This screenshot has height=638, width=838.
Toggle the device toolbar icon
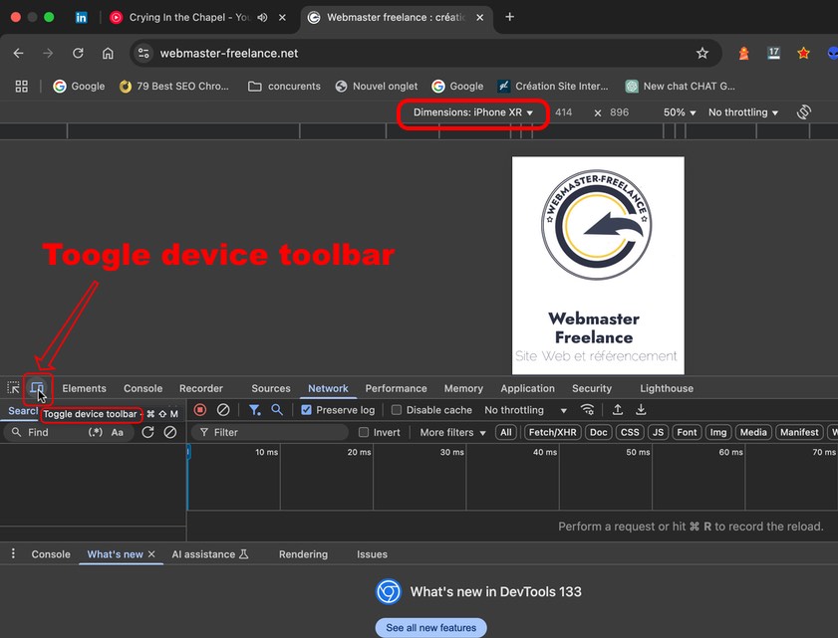(x=38, y=388)
